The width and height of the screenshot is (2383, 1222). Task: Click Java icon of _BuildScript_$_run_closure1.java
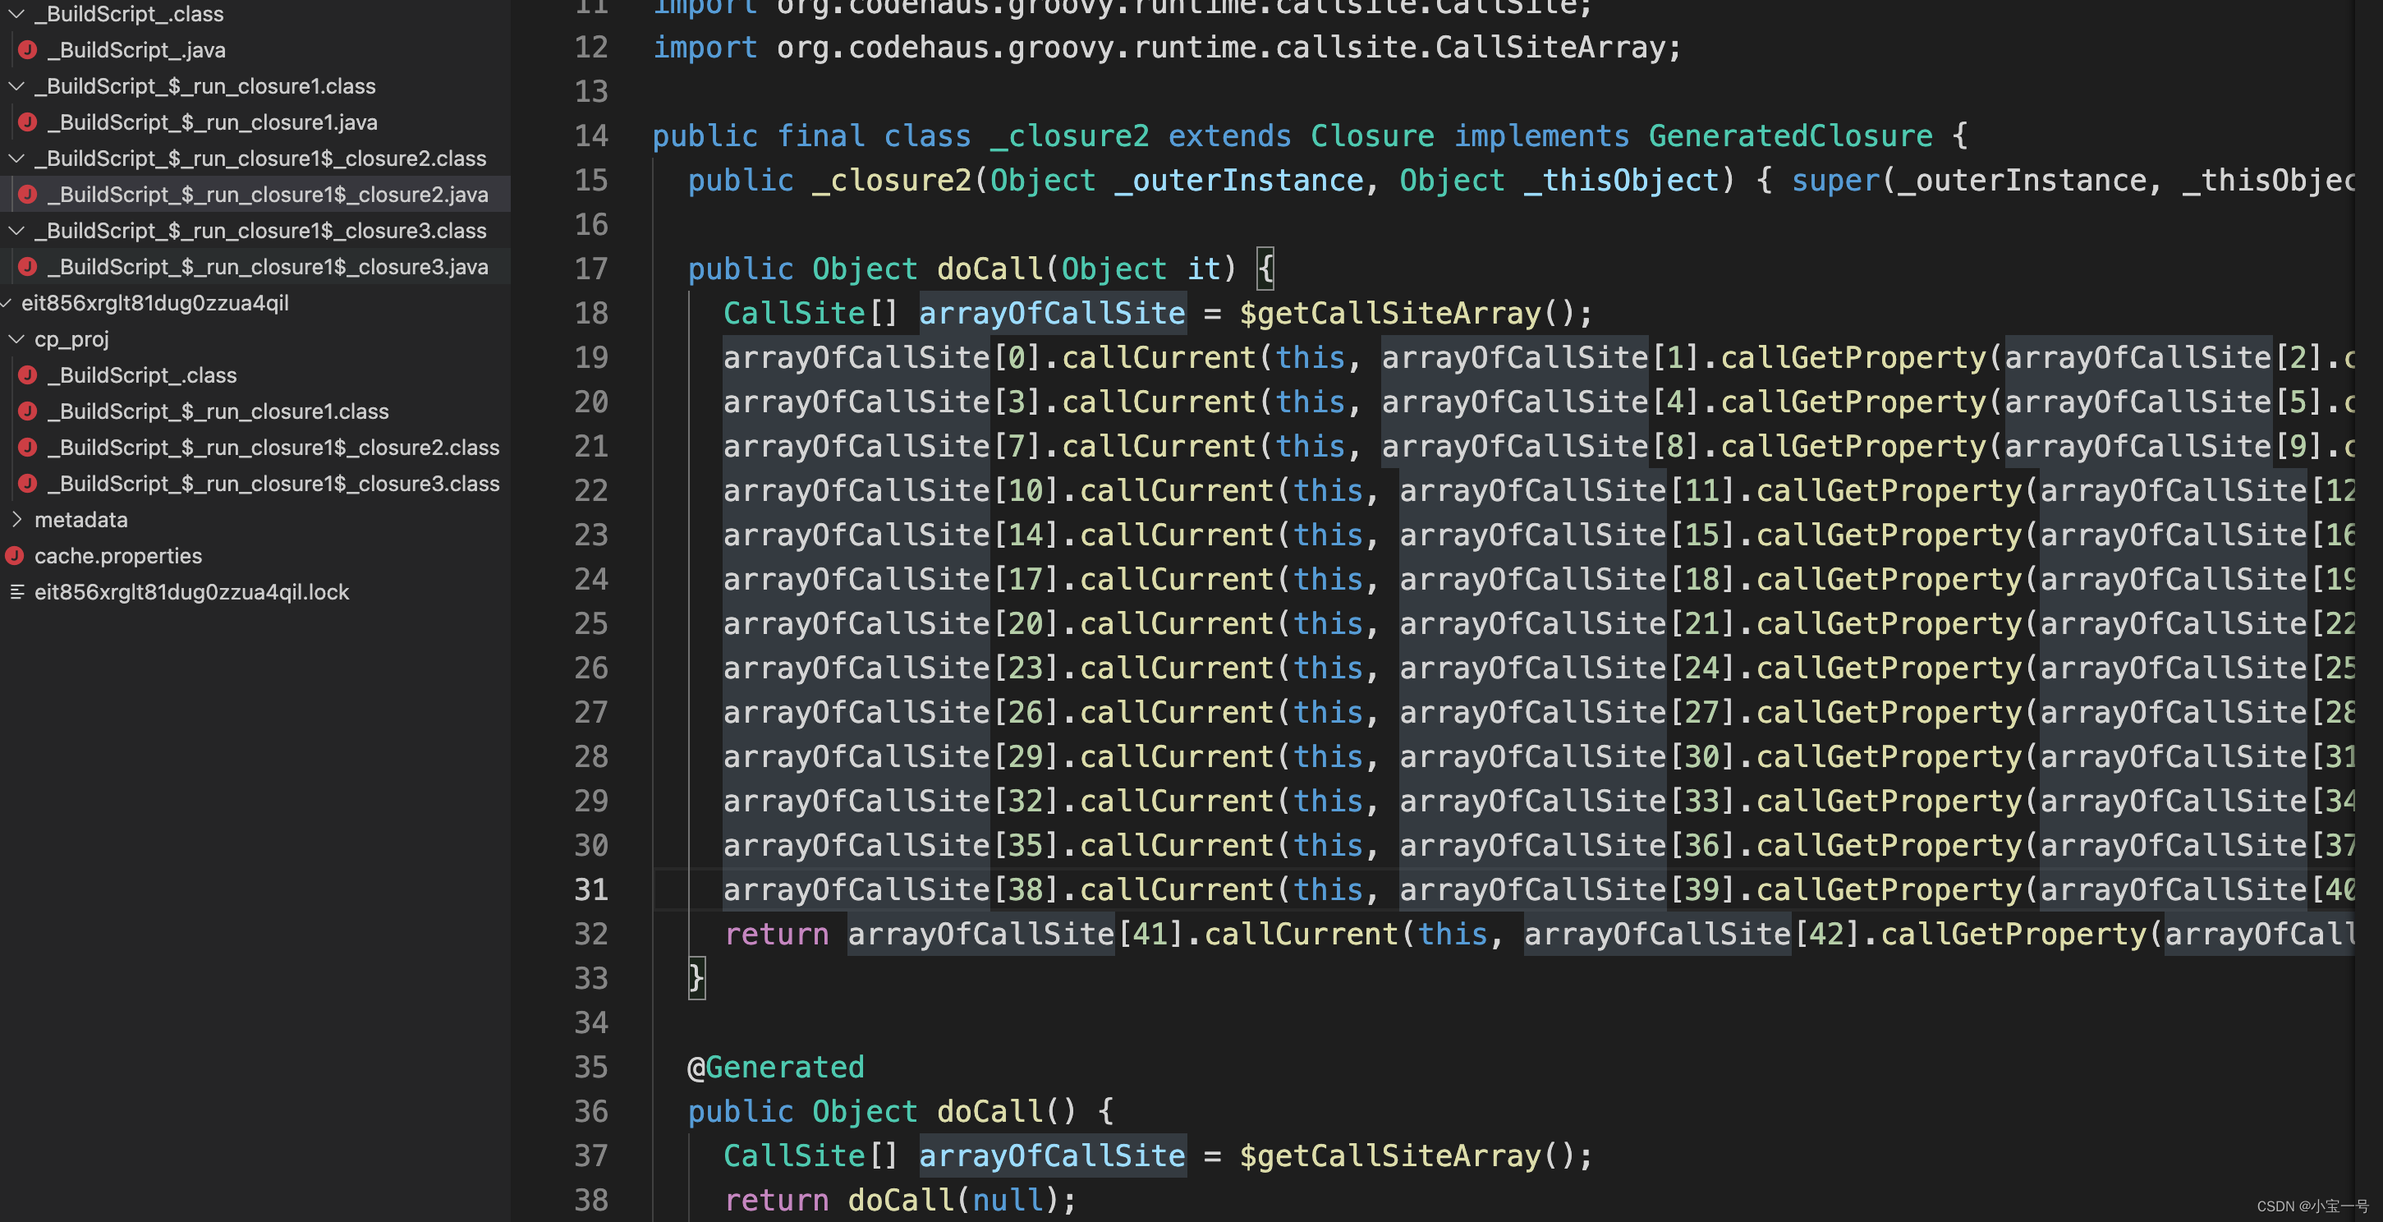pos(28,122)
